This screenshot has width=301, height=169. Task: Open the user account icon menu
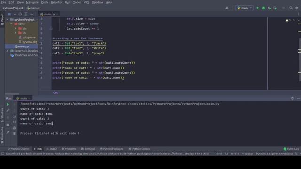[x=228, y=8]
